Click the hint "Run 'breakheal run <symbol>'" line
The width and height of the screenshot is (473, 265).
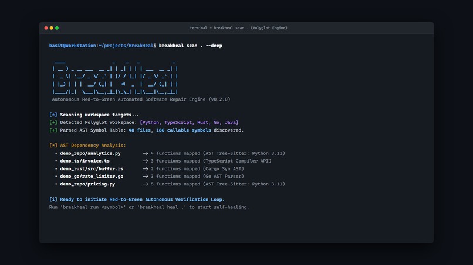click(149, 207)
